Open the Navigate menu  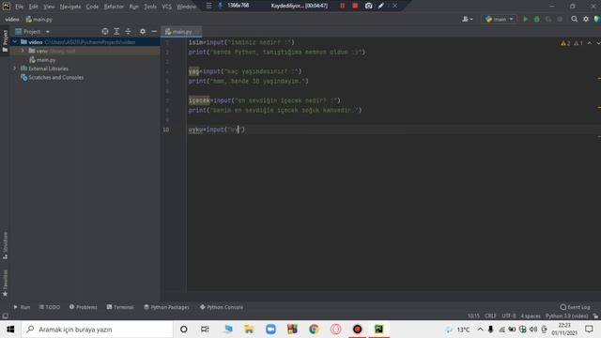(70, 7)
